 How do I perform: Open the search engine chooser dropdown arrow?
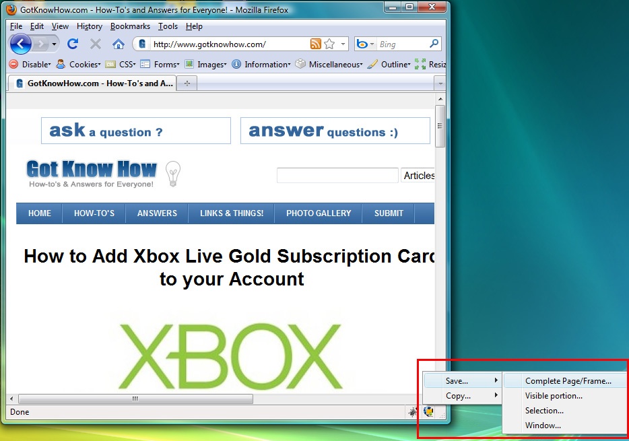pyautogui.click(x=372, y=44)
